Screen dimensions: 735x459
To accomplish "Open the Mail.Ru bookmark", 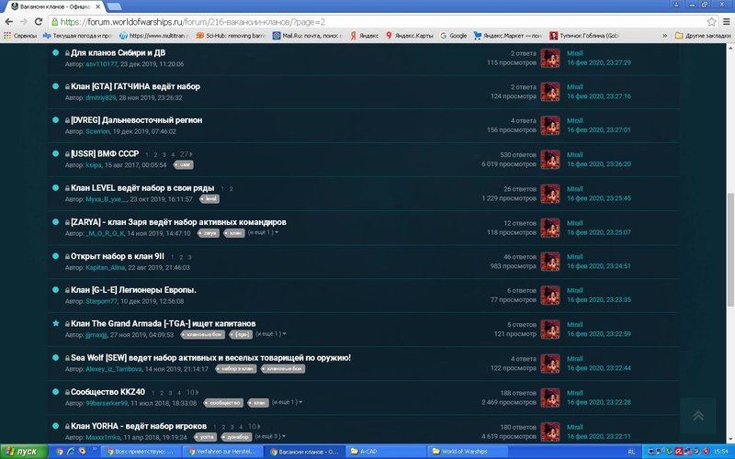I will (x=307, y=36).
